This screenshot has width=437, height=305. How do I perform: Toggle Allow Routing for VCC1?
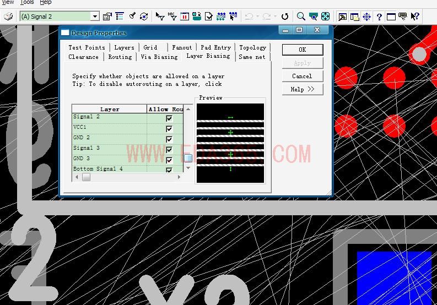point(169,129)
